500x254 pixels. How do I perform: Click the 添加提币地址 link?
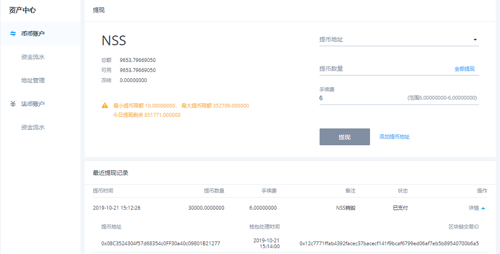tap(394, 137)
